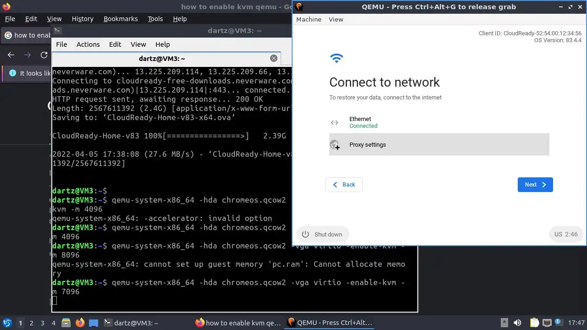Viewport: 587px width, 330px height.
Task: Click Firefox back arrow button
Action: pos(11,55)
